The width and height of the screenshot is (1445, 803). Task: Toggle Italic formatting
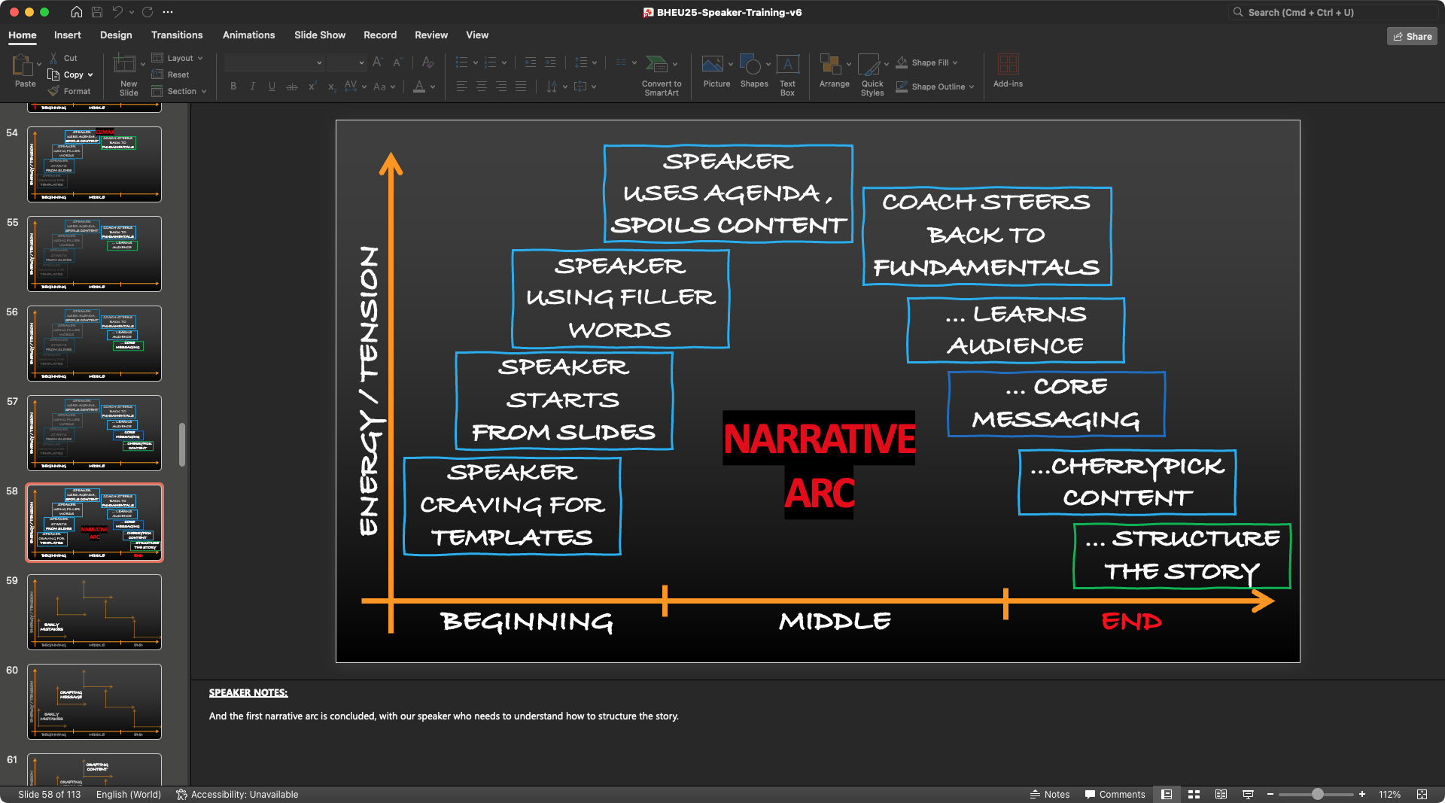pyautogui.click(x=253, y=87)
